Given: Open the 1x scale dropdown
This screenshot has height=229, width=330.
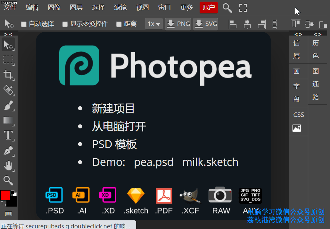Looking at the screenshot, I should coord(154,24).
